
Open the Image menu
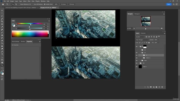coord(12,1)
